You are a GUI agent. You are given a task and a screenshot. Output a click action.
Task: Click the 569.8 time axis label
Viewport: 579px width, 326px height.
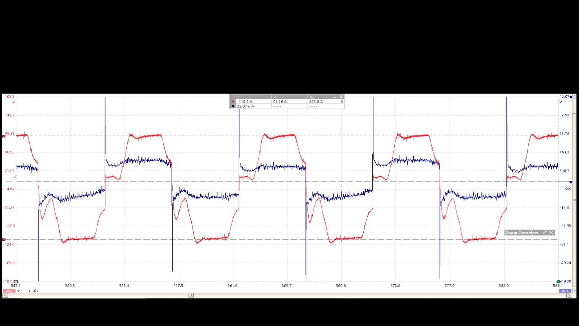(x=341, y=286)
